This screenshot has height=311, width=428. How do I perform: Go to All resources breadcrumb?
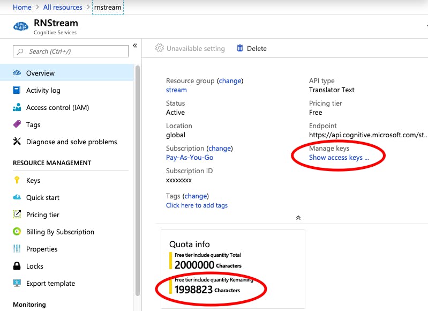[x=63, y=8]
